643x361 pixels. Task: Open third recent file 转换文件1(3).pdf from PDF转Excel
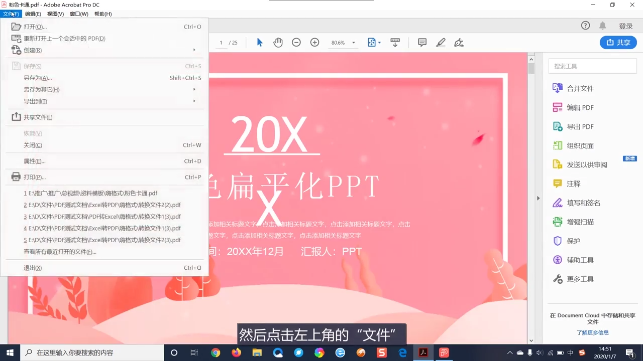105,217
